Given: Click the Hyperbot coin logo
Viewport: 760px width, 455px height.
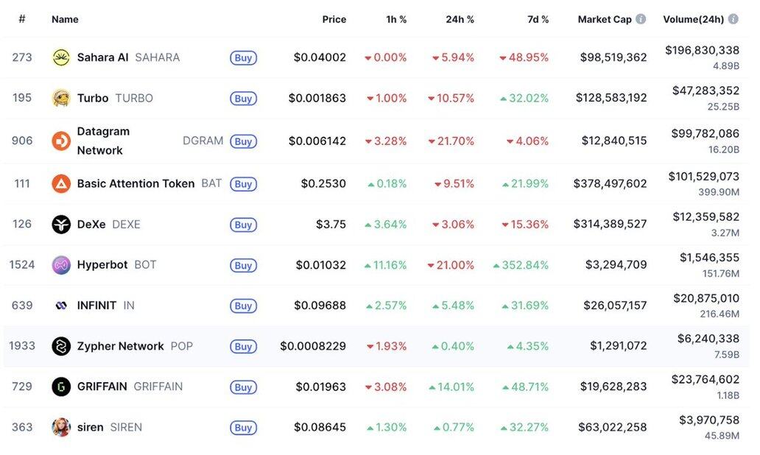Looking at the screenshot, I should tap(61, 265).
